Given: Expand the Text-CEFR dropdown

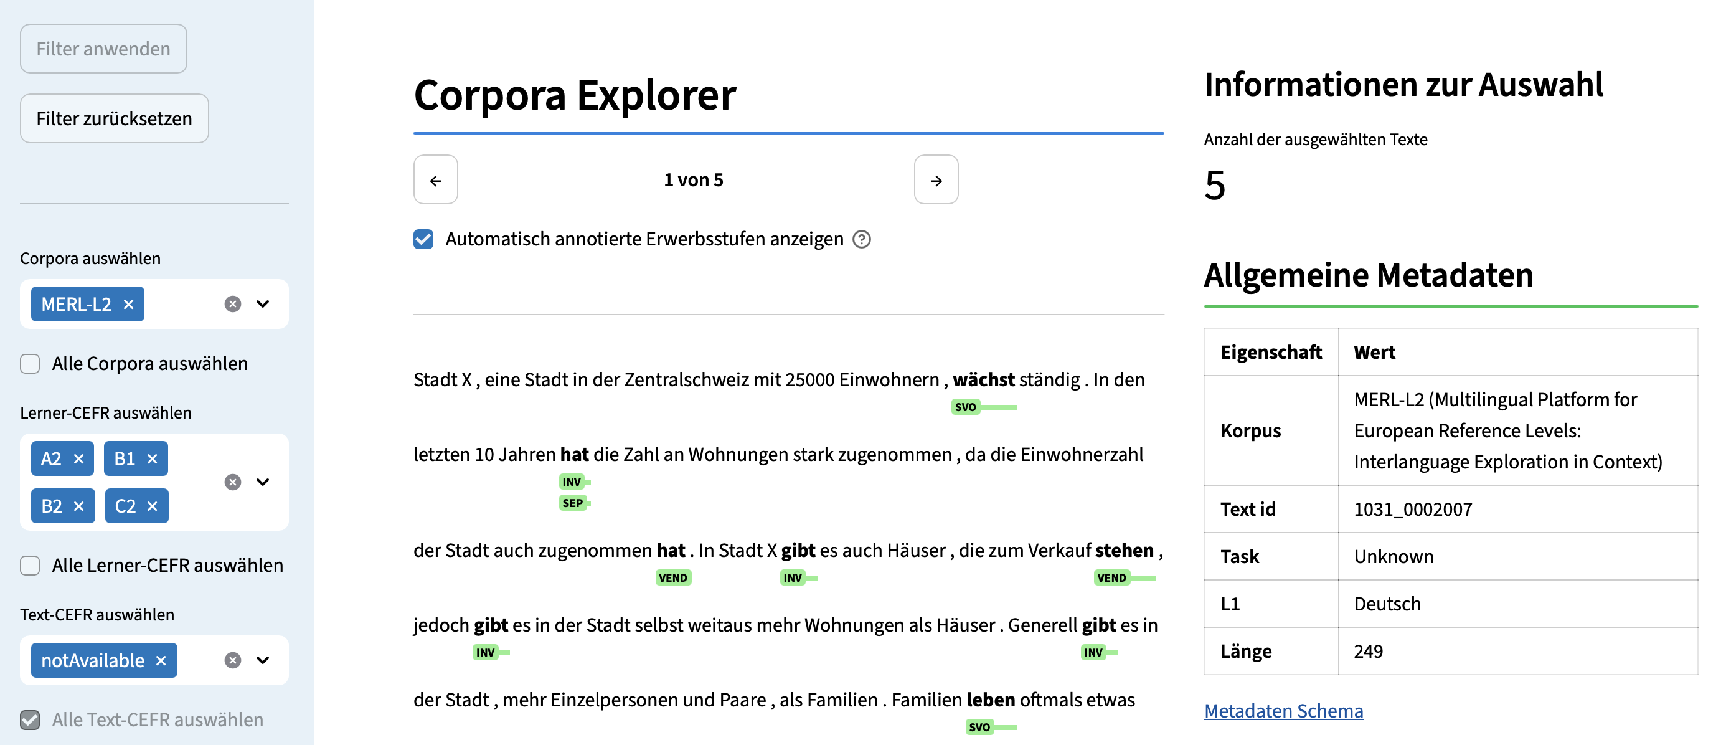Looking at the screenshot, I should (x=263, y=660).
